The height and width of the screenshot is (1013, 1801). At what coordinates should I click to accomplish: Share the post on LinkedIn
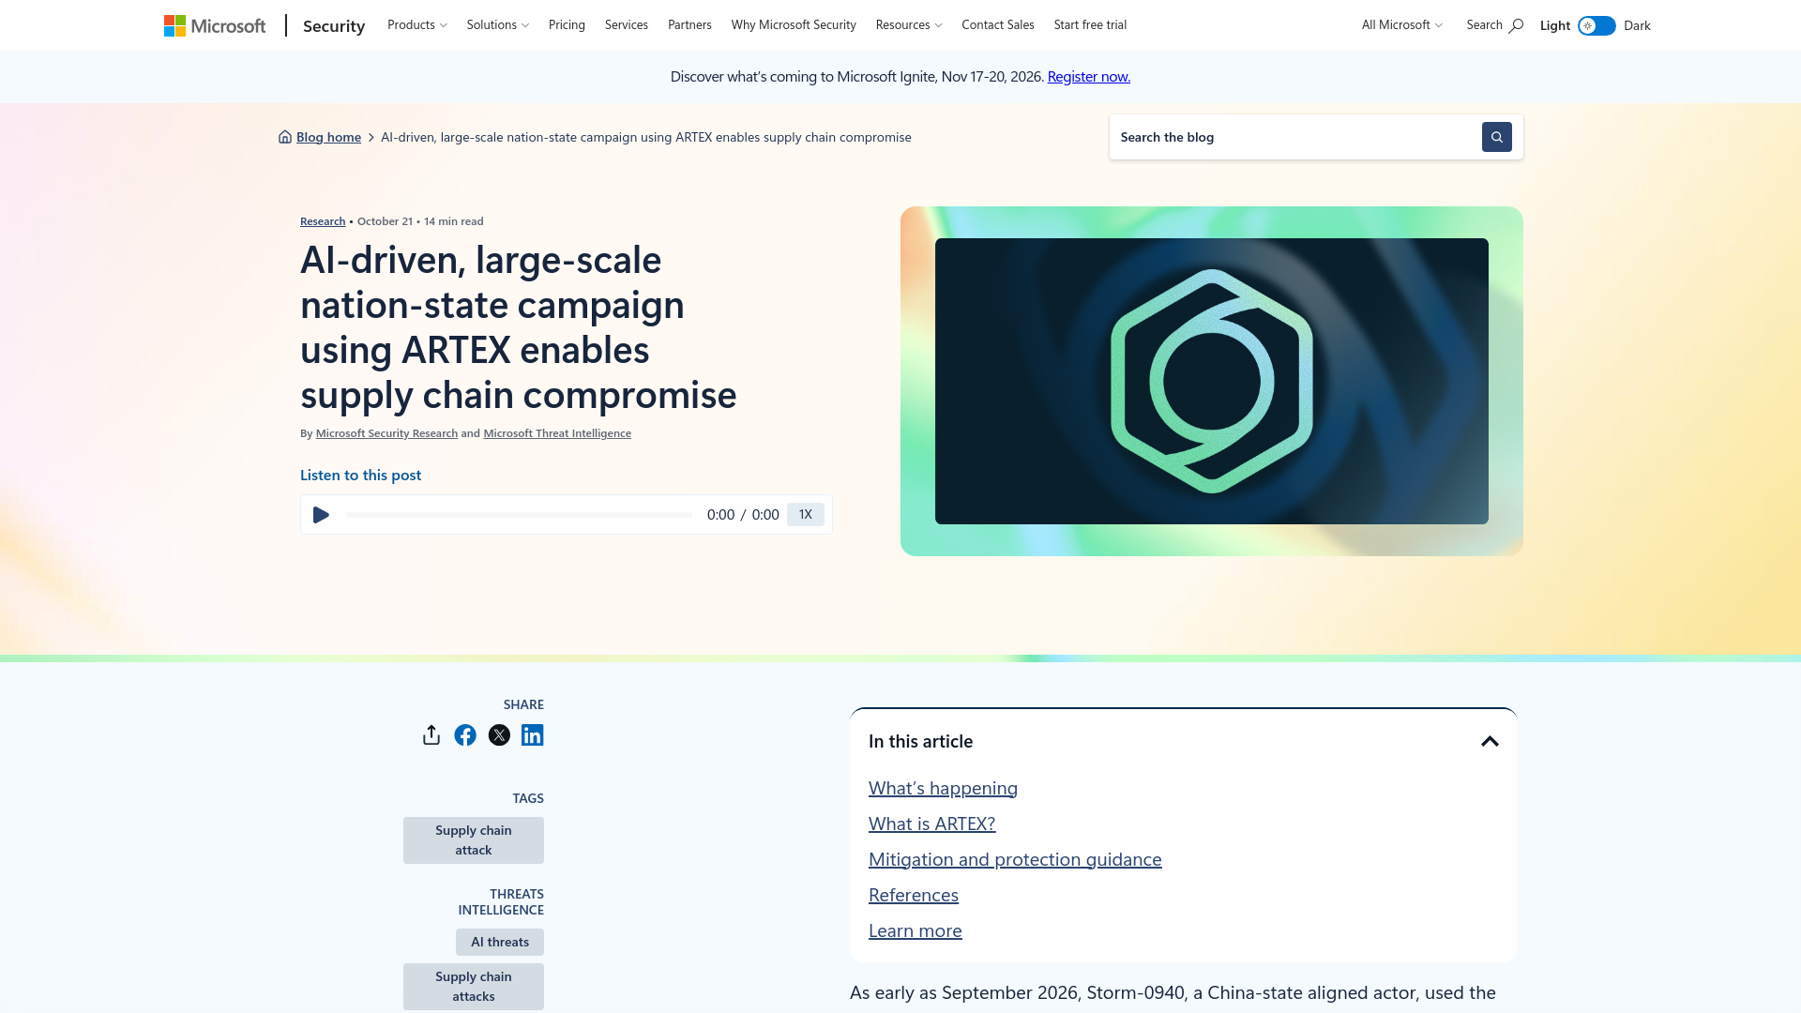[x=533, y=735]
